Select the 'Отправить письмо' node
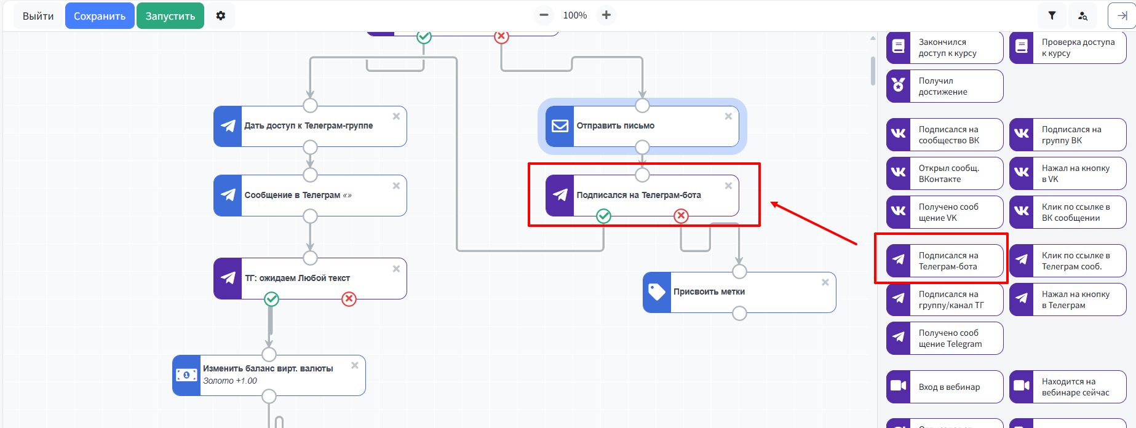Viewport: 1136px width, 428px height. click(642, 126)
